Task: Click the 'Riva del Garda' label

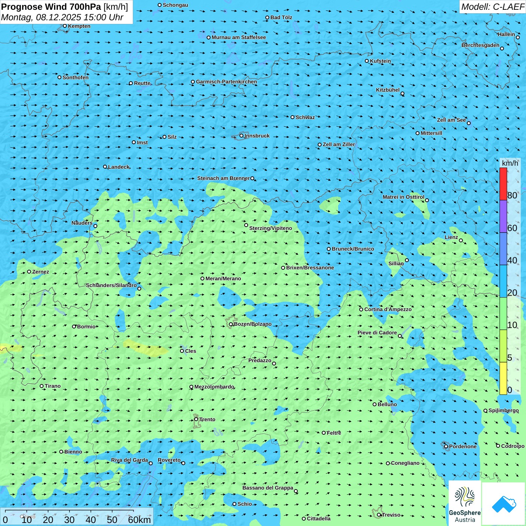Action: pos(130,460)
